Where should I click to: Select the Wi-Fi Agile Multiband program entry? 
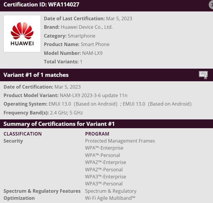pyautogui.click(x=110, y=198)
